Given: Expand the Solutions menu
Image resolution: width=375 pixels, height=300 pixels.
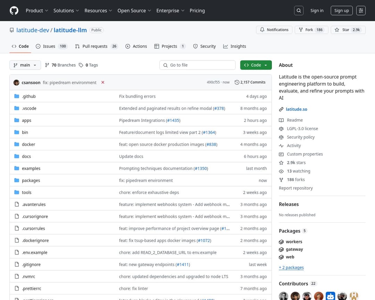Looking at the screenshot, I should coord(66,10).
